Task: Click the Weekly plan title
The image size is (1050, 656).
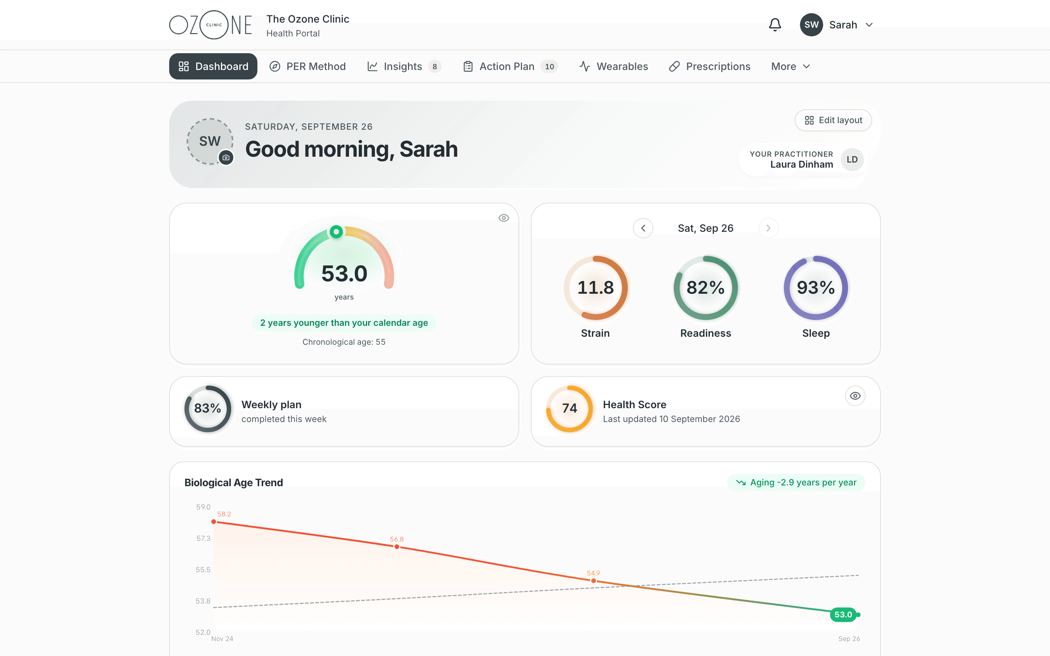Action: 271,405
